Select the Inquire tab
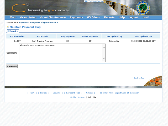Image resolution: width=168 pixels, height=126 pixels. 13,31
